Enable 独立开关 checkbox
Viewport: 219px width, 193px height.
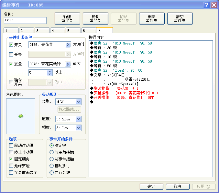tap(11, 82)
